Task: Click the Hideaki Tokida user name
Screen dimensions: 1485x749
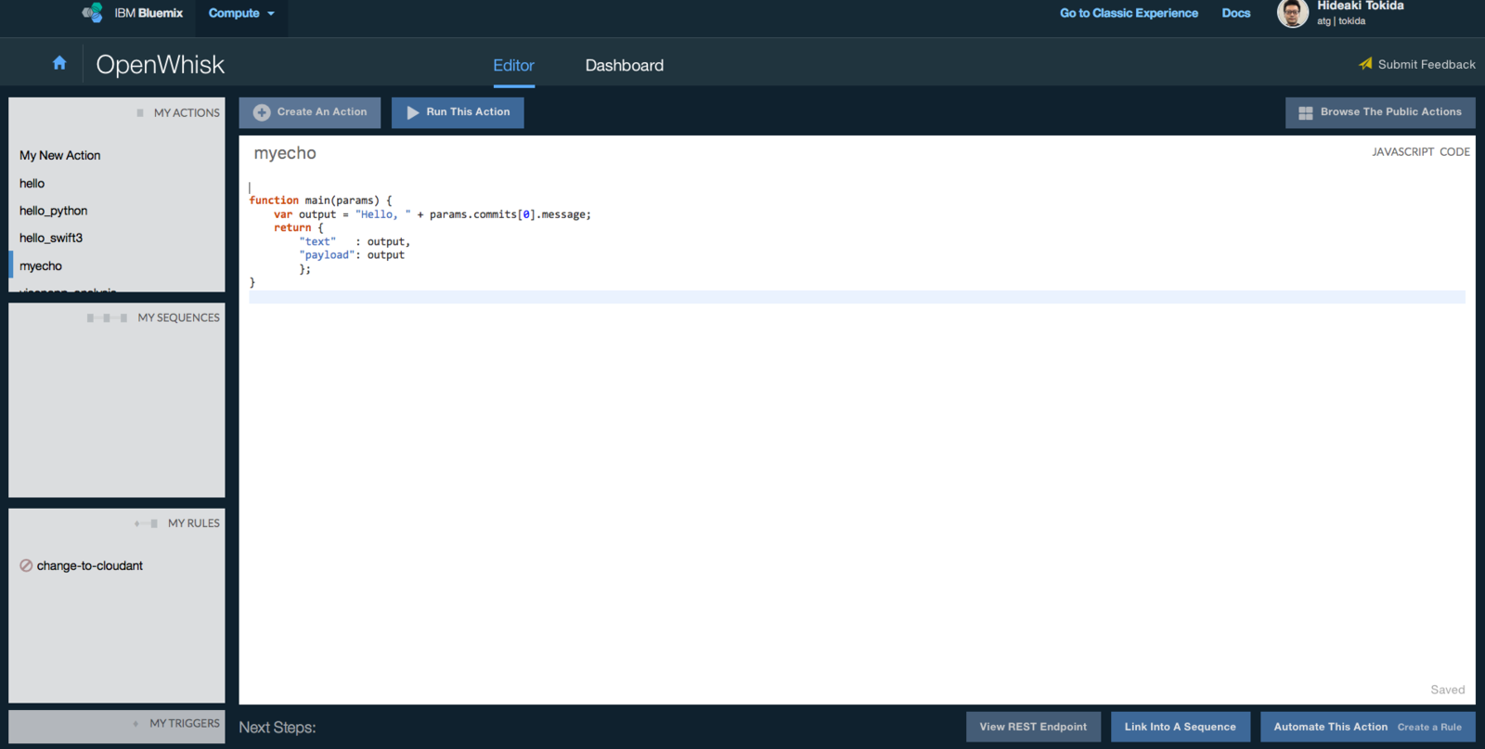Action: pos(1360,6)
